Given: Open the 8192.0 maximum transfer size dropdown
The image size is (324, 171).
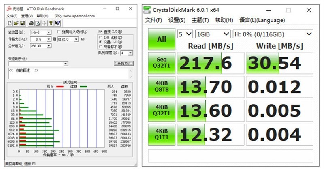Looking at the screenshot, I should (x=76, y=39).
